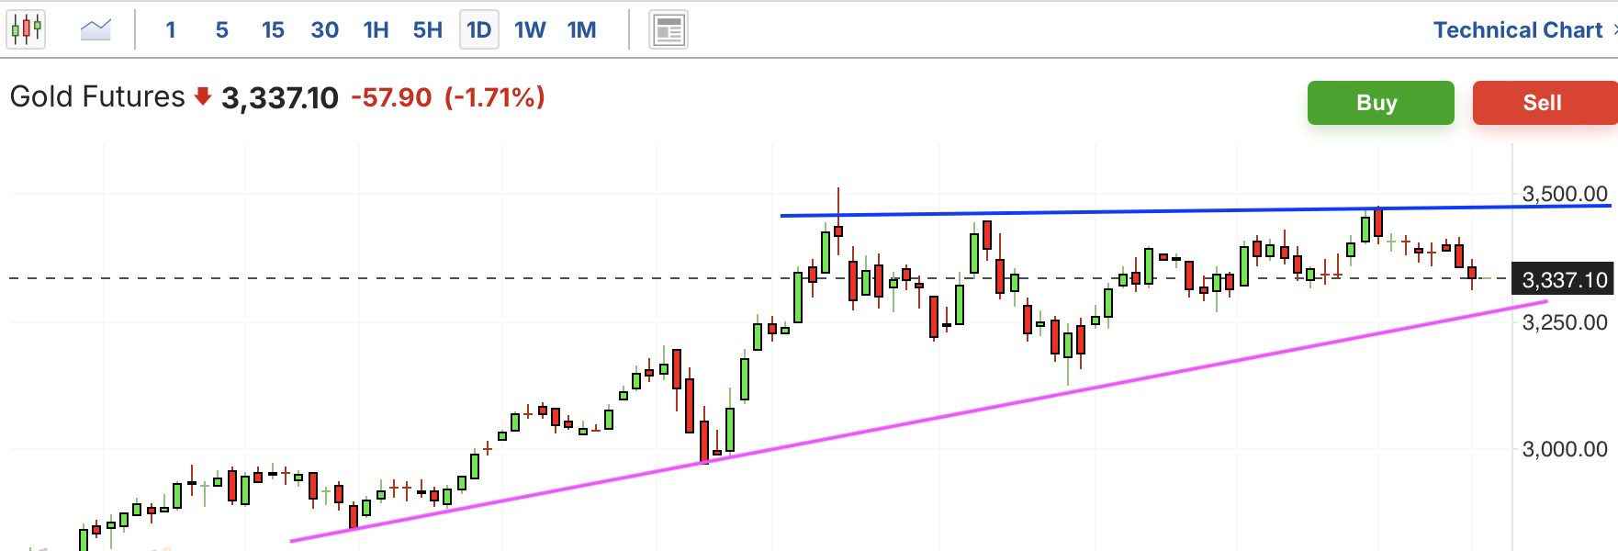The height and width of the screenshot is (551, 1618).
Task: Click the red Sell button
Action: click(1545, 103)
